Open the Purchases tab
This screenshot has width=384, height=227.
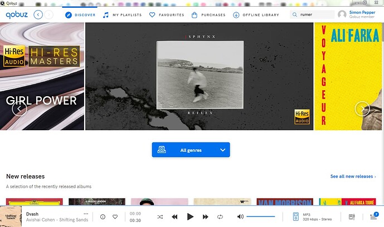click(x=208, y=15)
